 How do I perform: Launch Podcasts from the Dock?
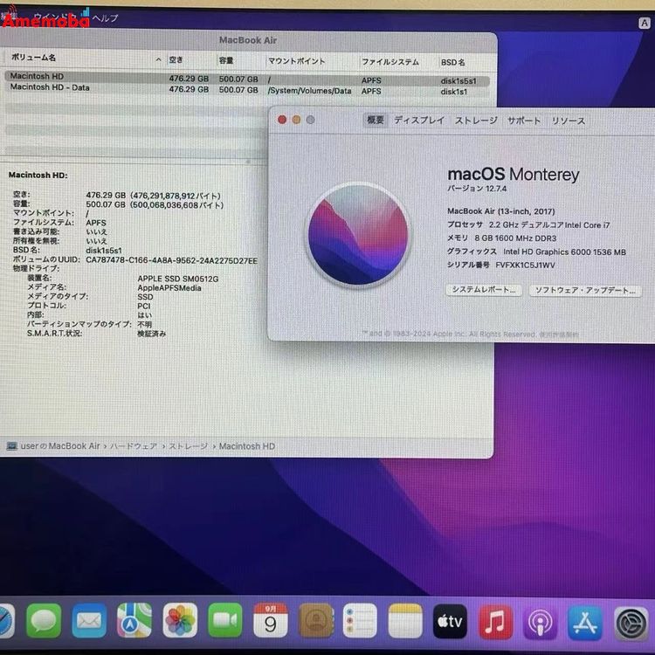point(540,623)
